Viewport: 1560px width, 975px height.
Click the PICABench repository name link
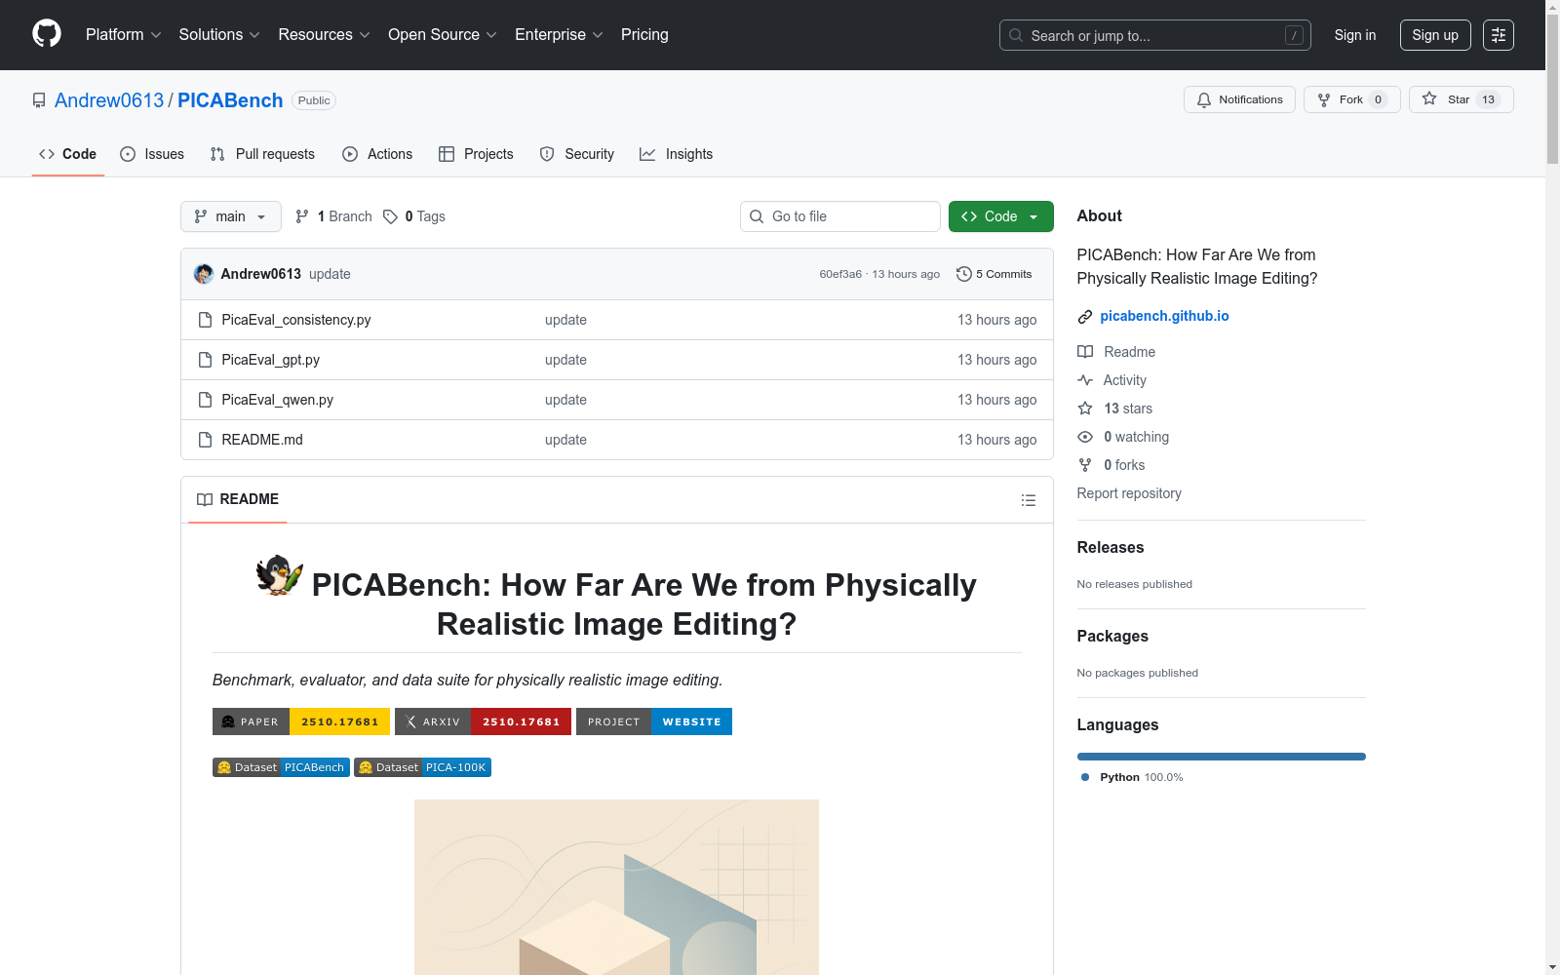[x=230, y=100]
